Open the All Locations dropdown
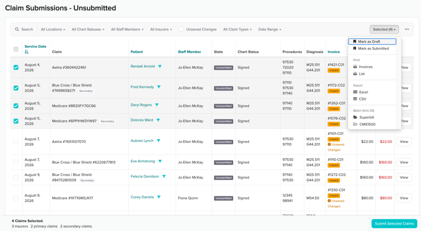This screenshot has height=231, width=421. click(53, 29)
